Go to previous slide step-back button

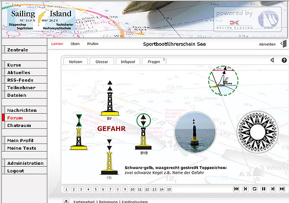tap(245, 189)
